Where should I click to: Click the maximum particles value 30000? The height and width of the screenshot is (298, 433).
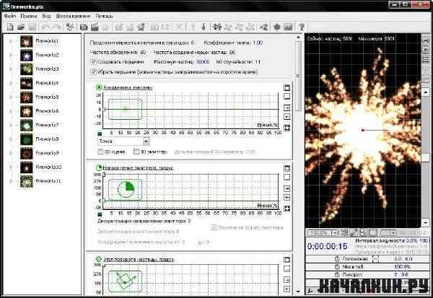(x=203, y=61)
